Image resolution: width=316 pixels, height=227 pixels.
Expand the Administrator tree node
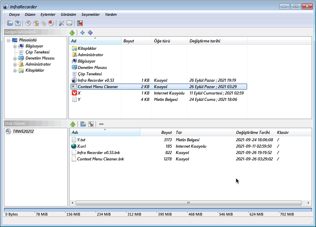click(15, 65)
